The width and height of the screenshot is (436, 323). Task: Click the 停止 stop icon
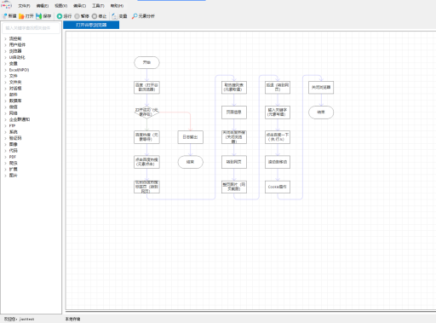pyautogui.click(x=95, y=16)
